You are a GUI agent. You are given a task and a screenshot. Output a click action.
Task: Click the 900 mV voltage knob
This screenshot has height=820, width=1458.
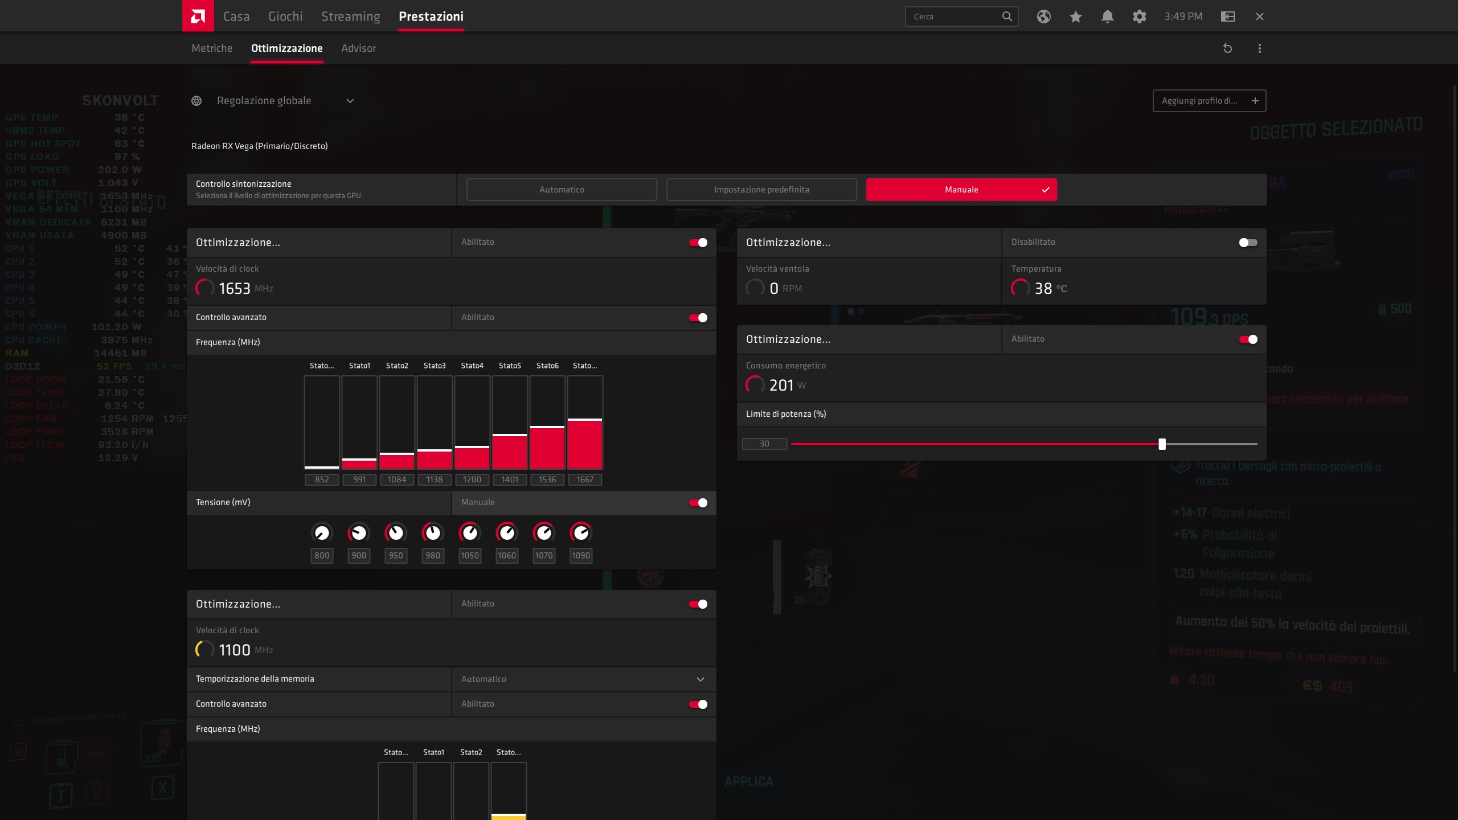tap(359, 533)
